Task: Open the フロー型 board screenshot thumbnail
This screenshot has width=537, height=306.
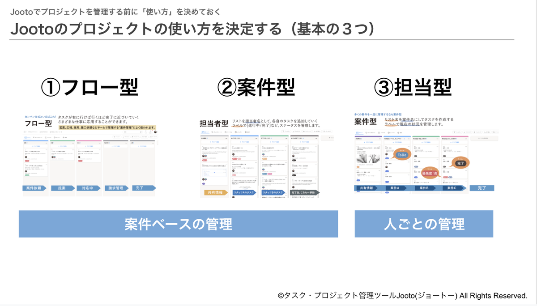Action: (90, 156)
